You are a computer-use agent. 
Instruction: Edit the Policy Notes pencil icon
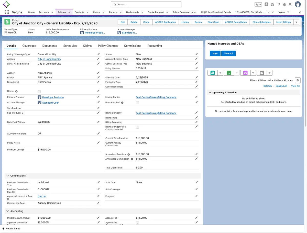[98, 142]
